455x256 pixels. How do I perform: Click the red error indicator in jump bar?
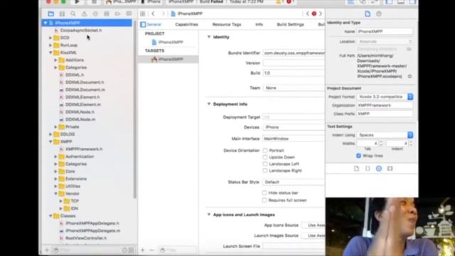coord(314,14)
